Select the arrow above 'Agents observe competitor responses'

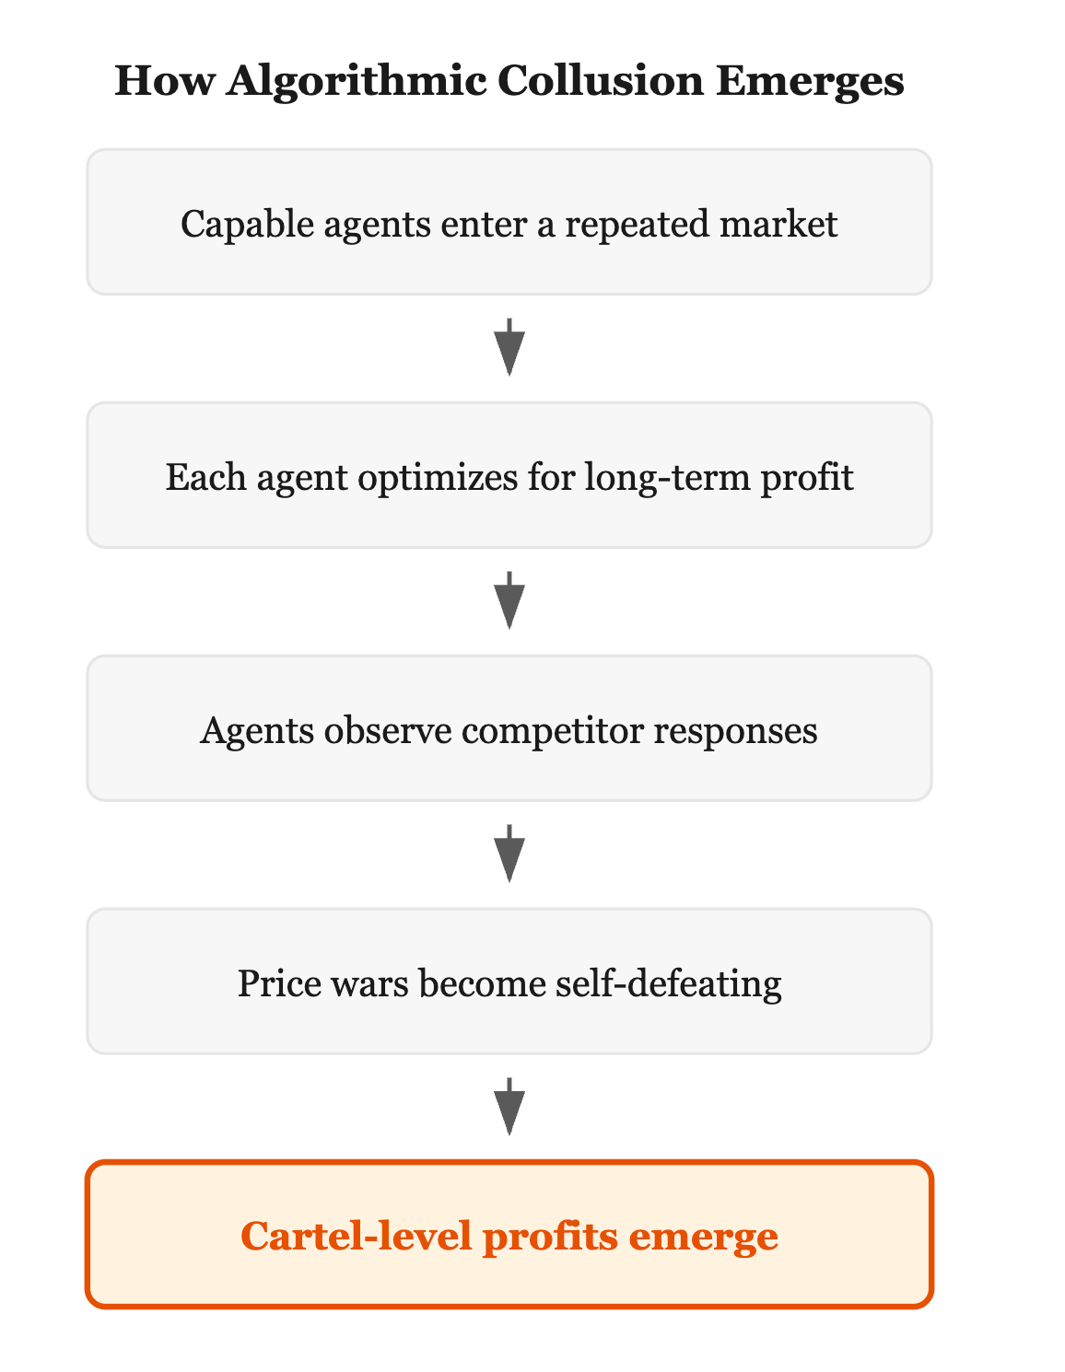click(509, 600)
